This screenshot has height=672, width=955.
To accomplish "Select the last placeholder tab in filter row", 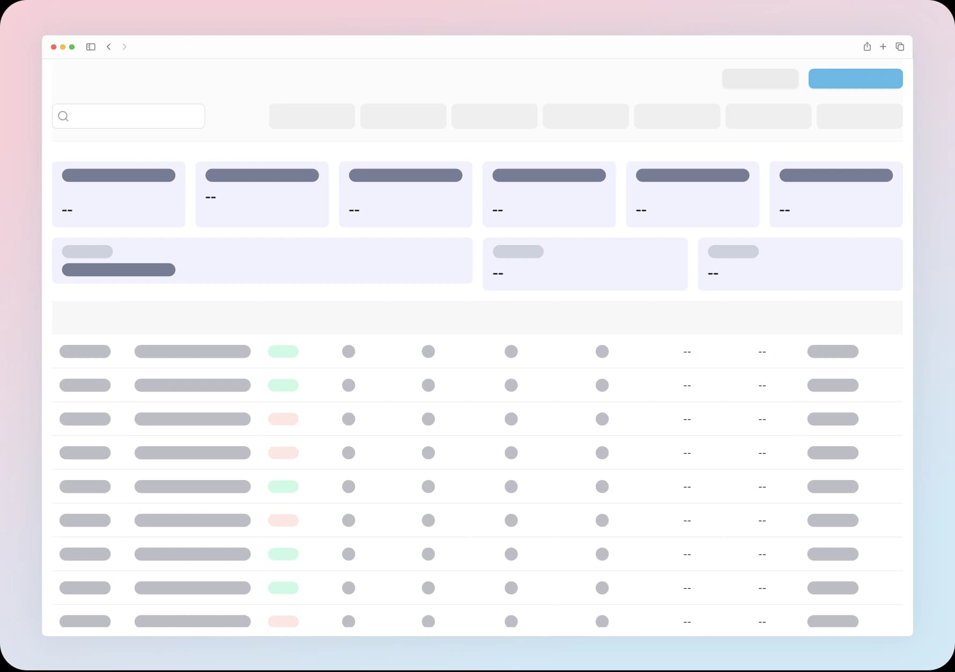I will click(x=859, y=116).
